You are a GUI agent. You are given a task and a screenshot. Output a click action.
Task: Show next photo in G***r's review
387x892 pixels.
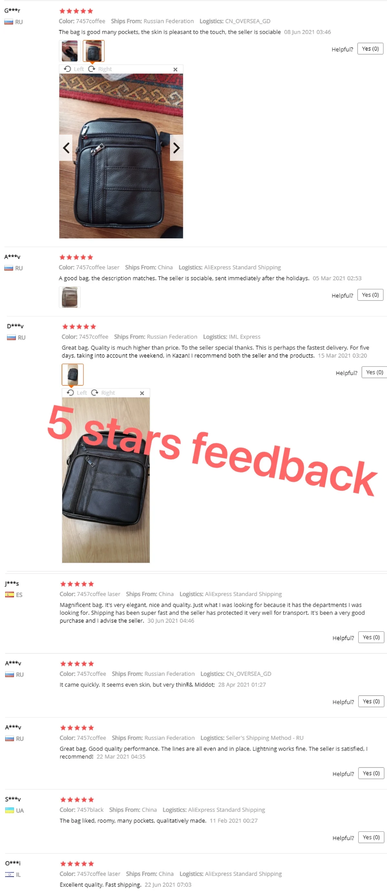pyautogui.click(x=176, y=148)
